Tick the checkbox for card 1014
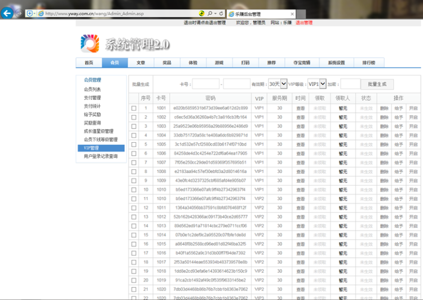Screen dimensions: 423x300 pyautogui.click(x=134, y=235)
